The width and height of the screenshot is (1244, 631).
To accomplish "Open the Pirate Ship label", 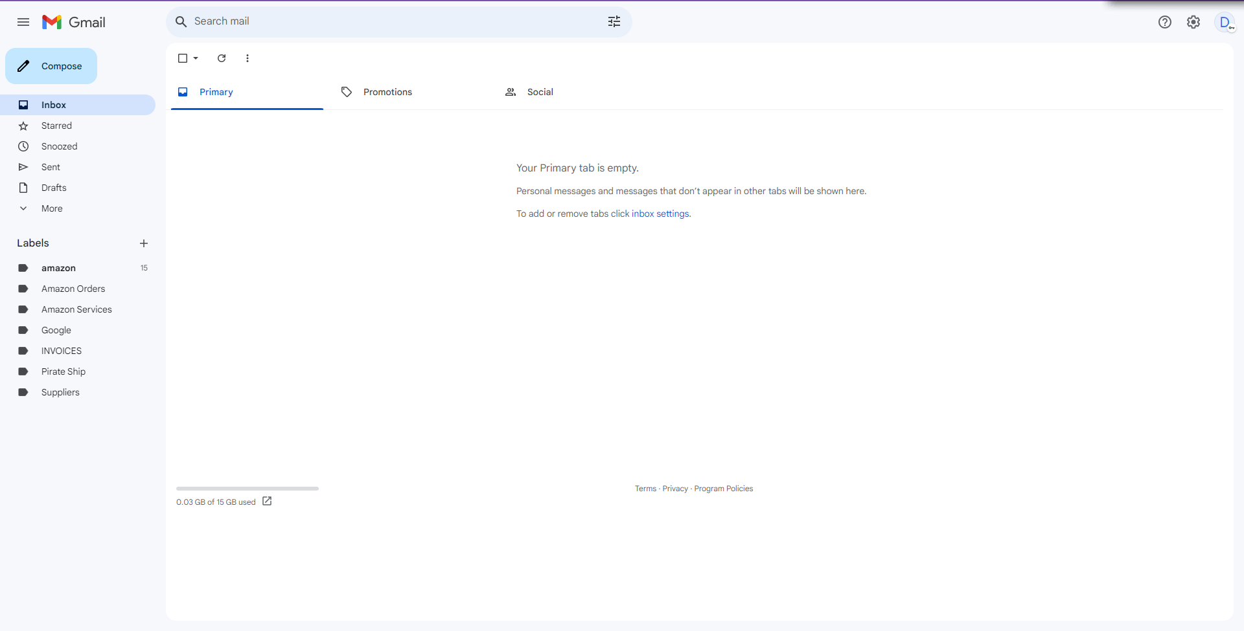I will [x=78, y=371].
